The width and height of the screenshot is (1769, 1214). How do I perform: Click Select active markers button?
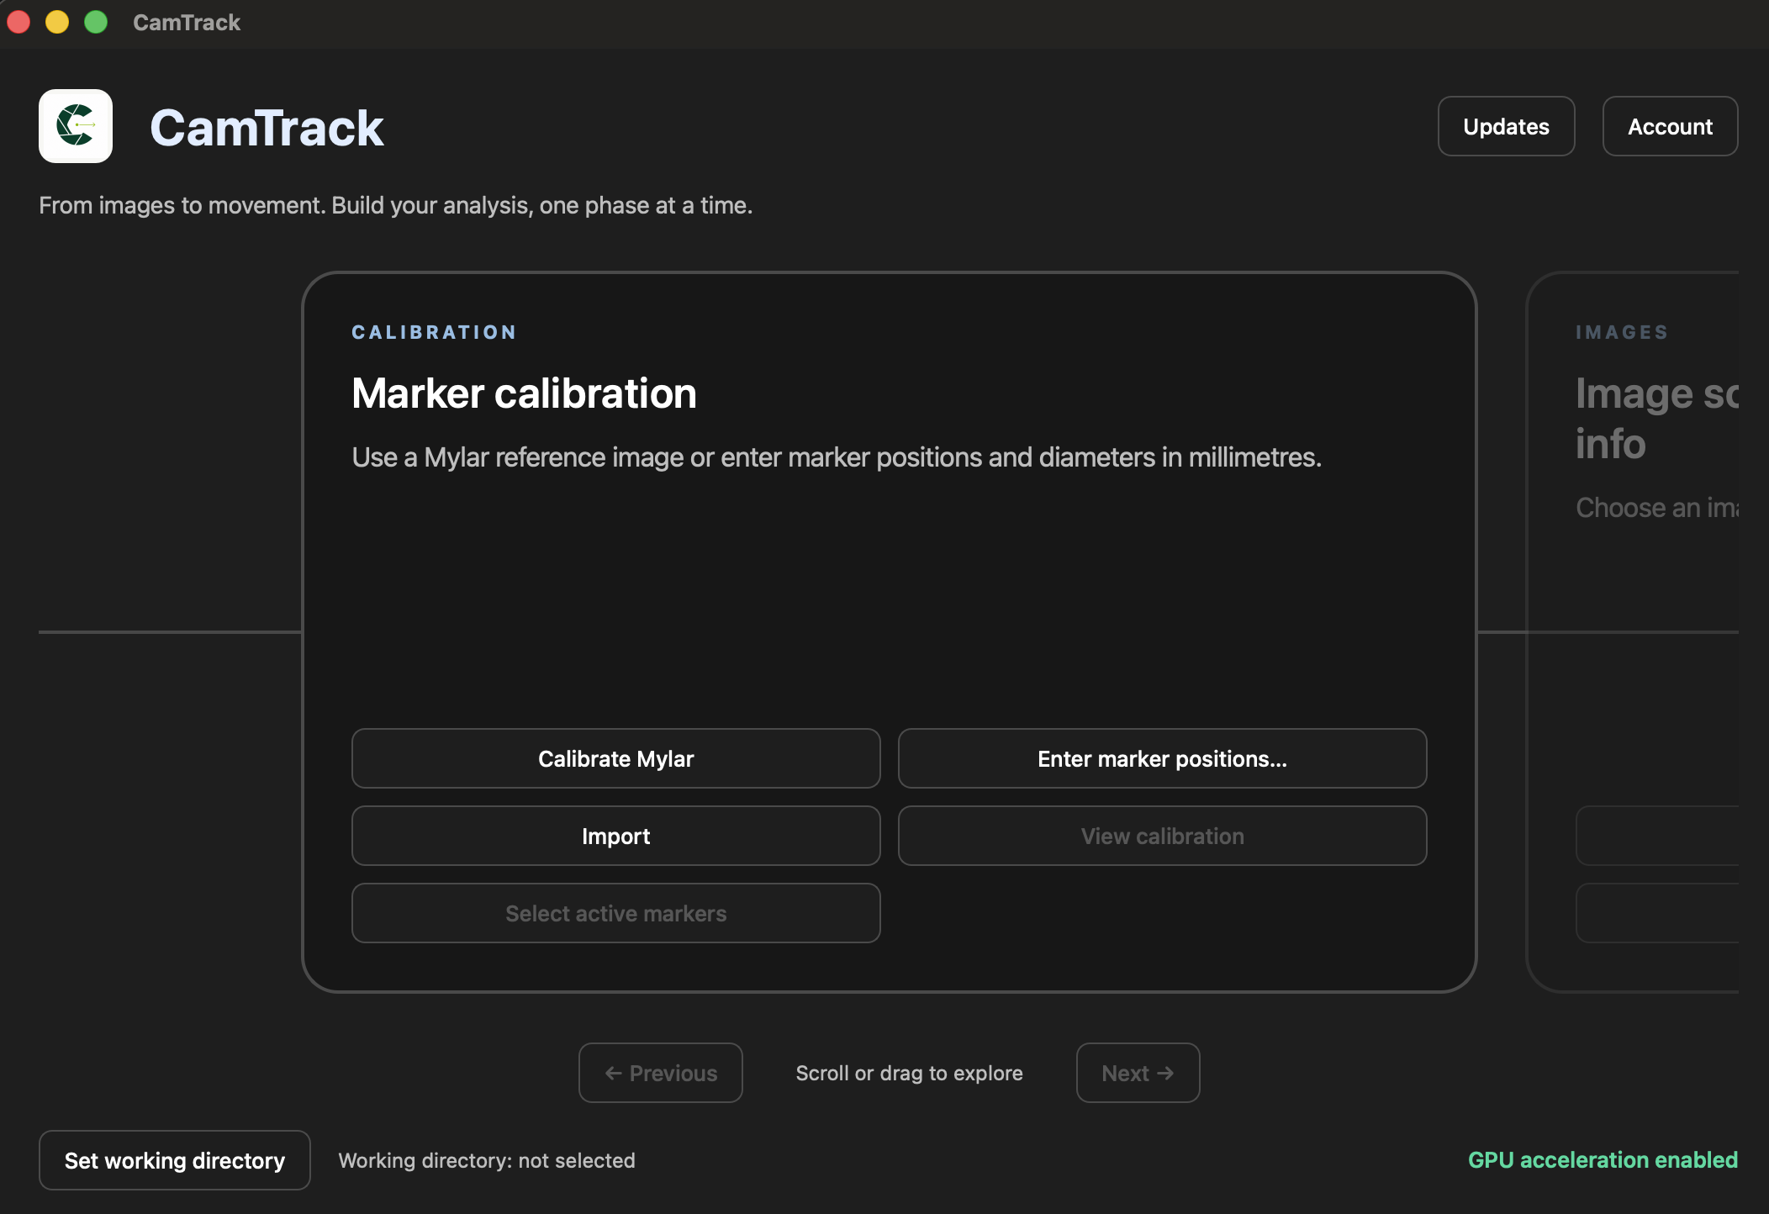pyautogui.click(x=615, y=913)
